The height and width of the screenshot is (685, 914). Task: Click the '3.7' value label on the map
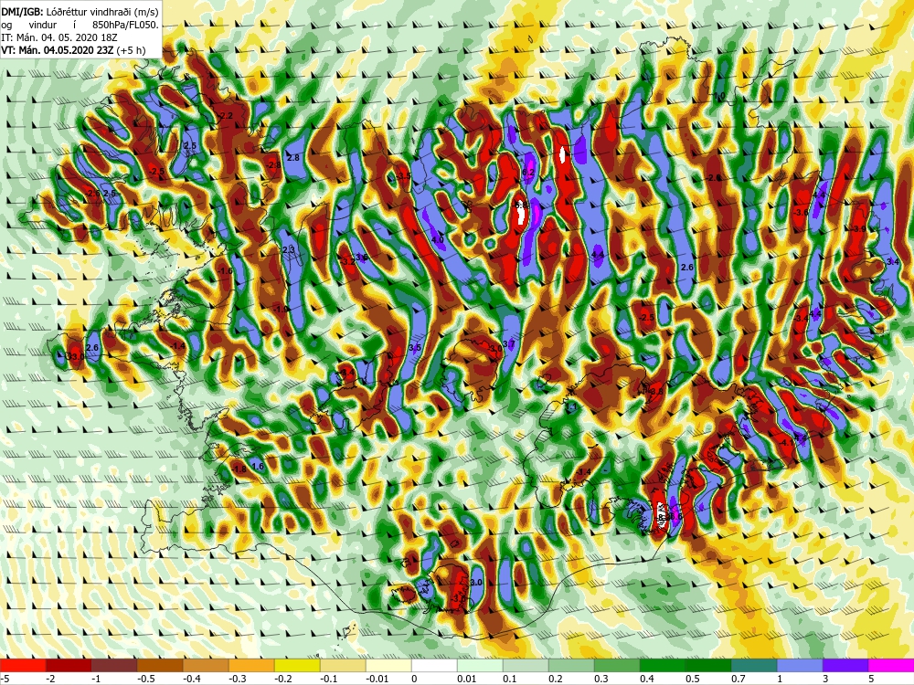(x=509, y=344)
